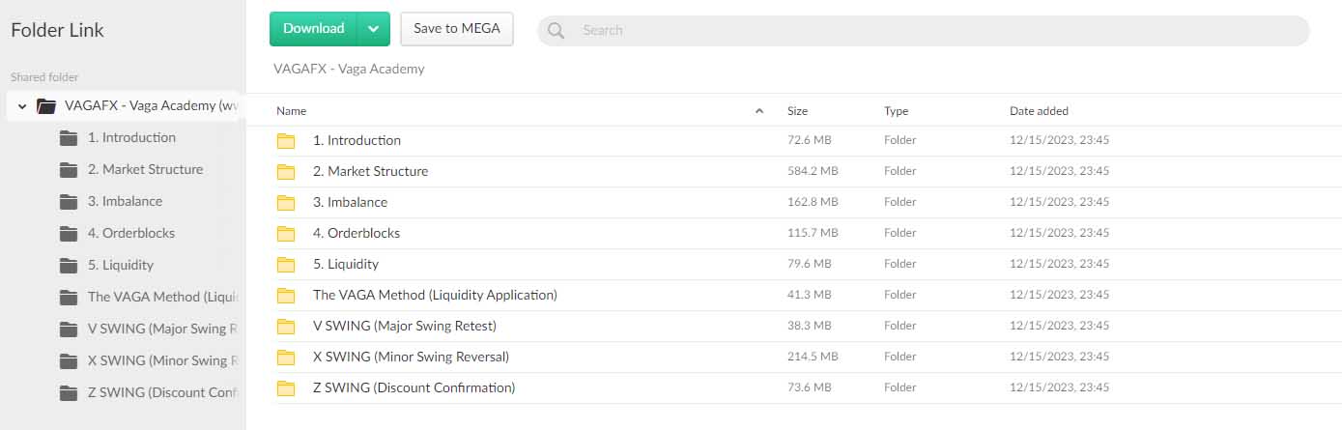Click the 72.6 MB size value
Image resolution: width=1342 pixels, height=430 pixels.
[810, 140]
